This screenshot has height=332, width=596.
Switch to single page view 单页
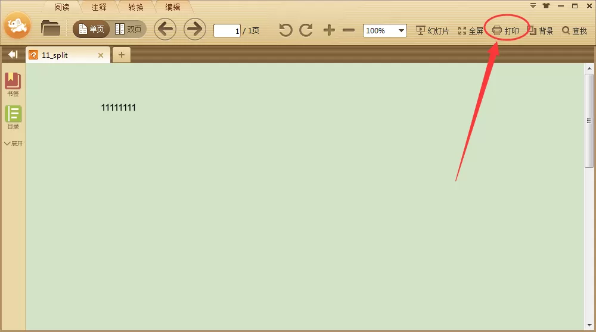coord(91,29)
